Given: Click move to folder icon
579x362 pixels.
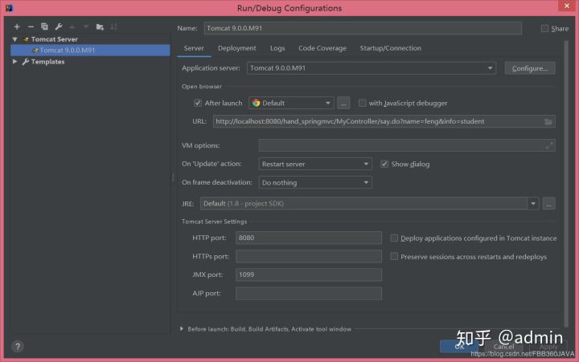Looking at the screenshot, I should pyautogui.click(x=100, y=26).
